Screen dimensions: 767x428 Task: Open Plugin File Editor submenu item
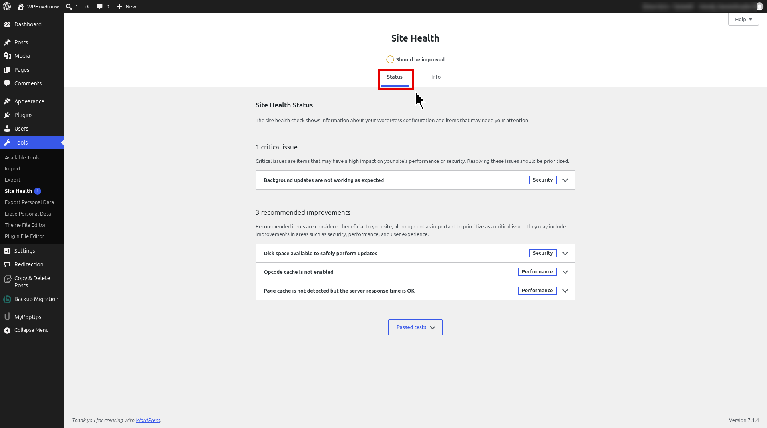point(24,236)
